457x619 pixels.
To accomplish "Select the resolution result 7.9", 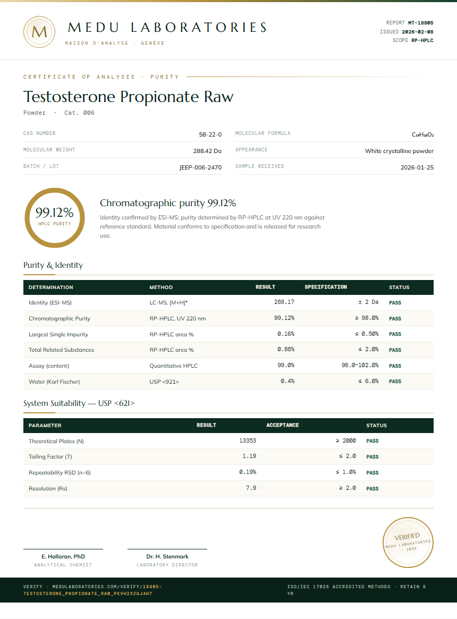I will 251,488.
